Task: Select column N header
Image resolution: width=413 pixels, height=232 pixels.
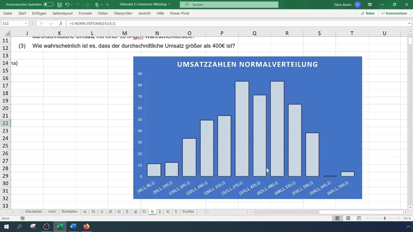Action: 157,33
